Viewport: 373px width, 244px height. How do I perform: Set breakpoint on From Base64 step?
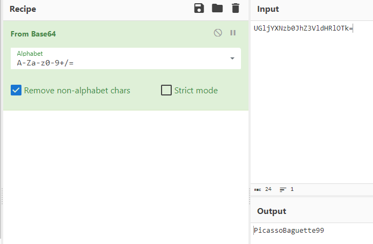(x=233, y=33)
